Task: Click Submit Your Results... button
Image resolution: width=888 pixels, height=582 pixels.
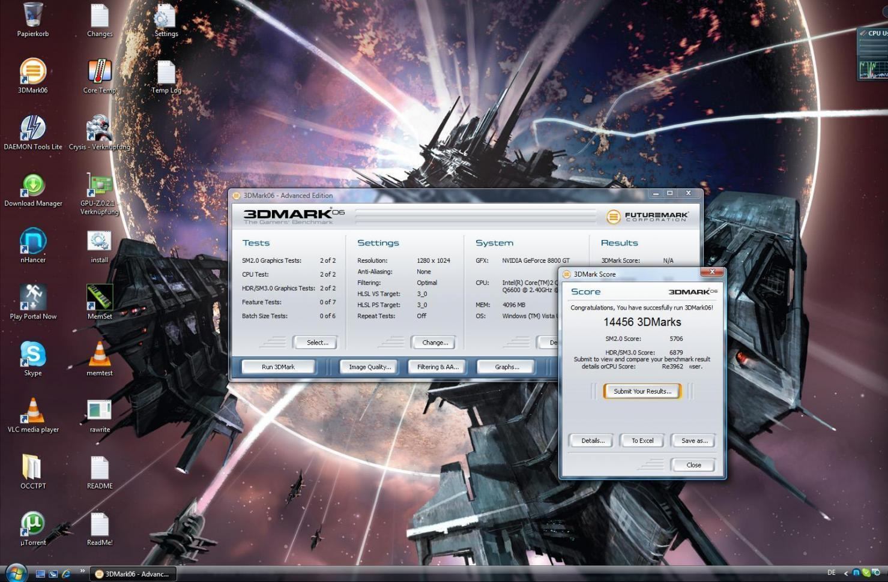Action: (x=642, y=391)
